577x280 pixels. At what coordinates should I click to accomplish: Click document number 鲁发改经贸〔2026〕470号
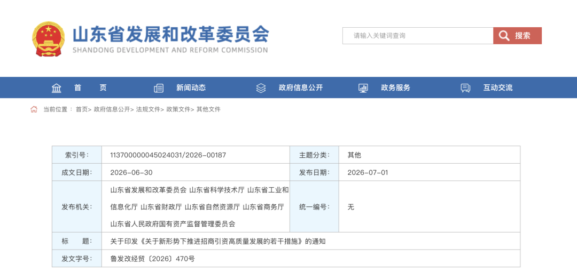(x=152, y=259)
